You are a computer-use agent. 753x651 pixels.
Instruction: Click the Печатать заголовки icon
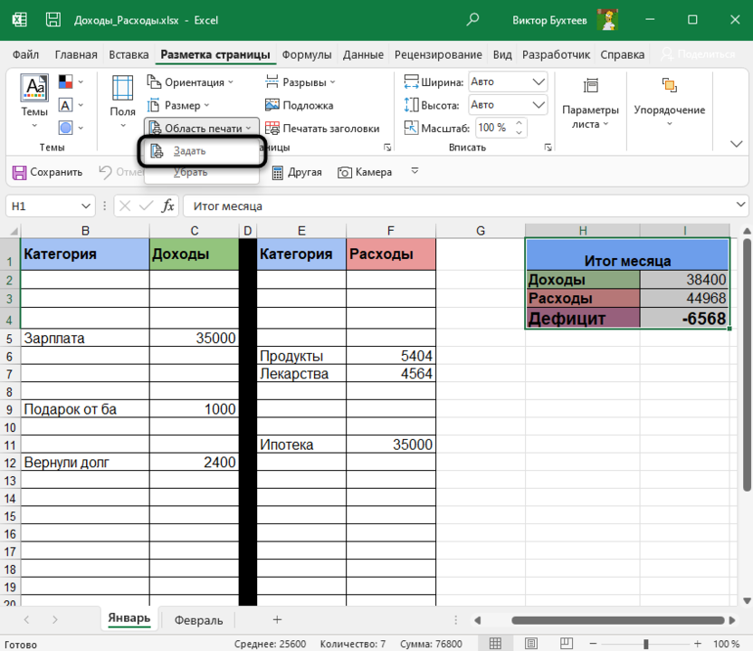[x=272, y=129]
